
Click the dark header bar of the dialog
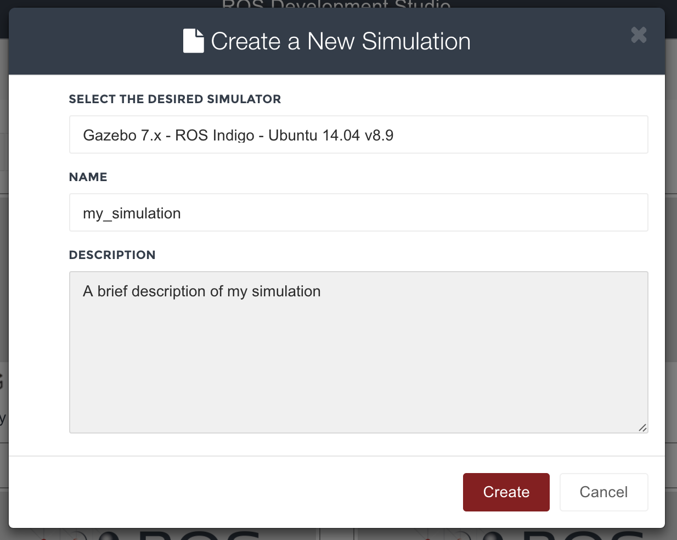[x=336, y=41]
